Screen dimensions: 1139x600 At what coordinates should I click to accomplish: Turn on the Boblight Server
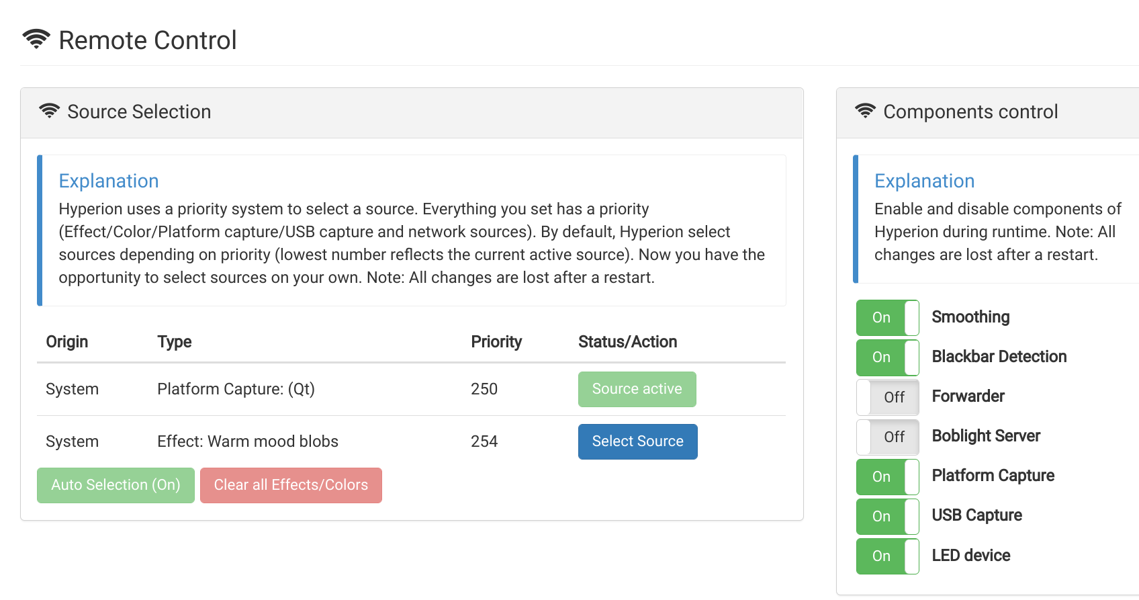point(887,436)
